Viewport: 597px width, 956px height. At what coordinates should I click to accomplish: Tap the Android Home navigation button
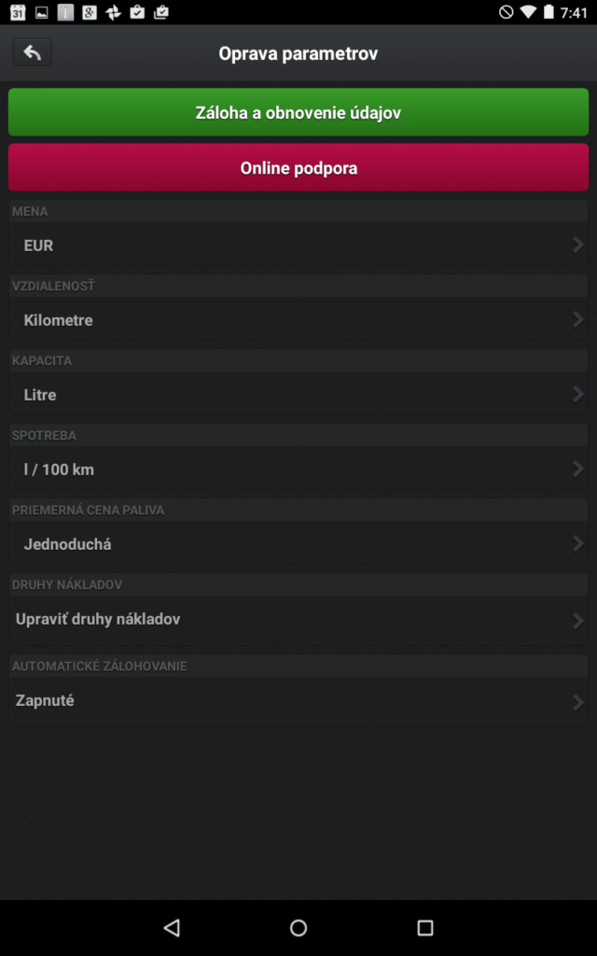(298, 928)
